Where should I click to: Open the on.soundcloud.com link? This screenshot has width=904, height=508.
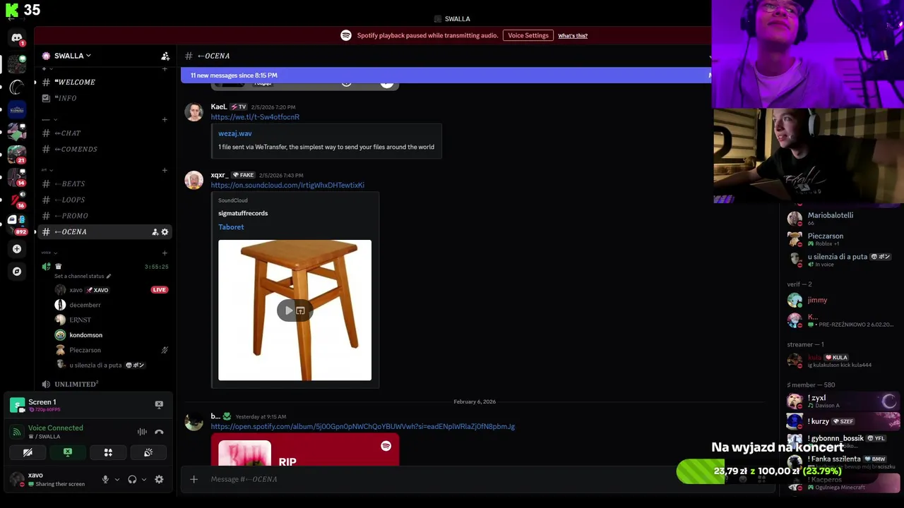287,186
